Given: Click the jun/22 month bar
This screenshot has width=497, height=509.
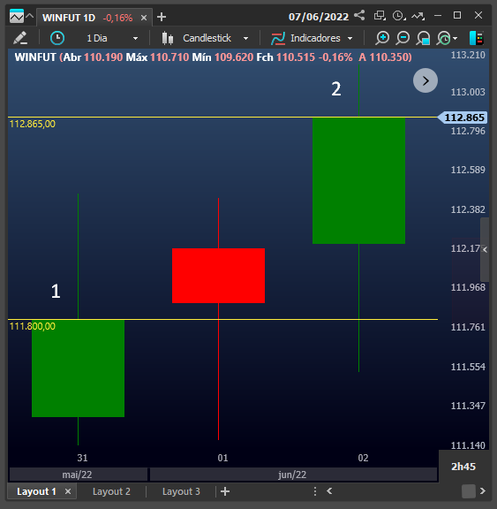Looking at the screenshot, I should [x=293, y=475].
